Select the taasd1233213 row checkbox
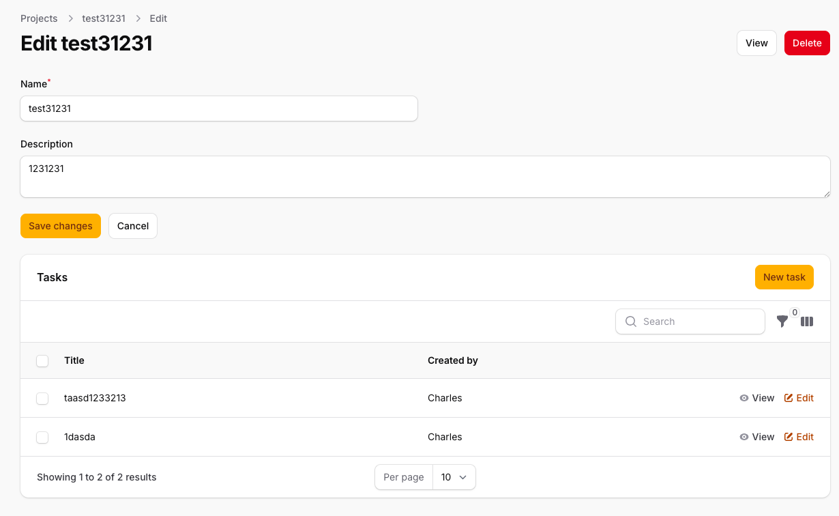 pyautogui.click(x=42, y=398)
